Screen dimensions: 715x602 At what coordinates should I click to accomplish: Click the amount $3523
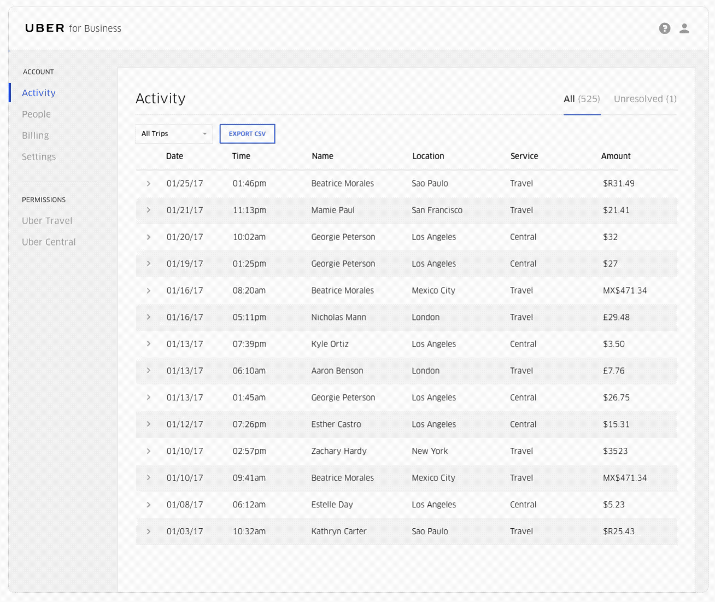[x=616, y=452]
